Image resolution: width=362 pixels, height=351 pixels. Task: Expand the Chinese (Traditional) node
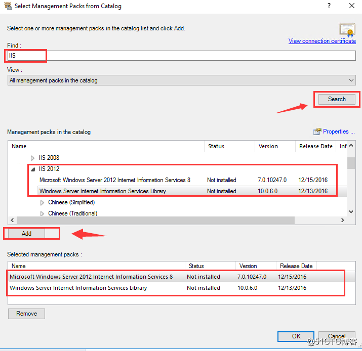point(42,213)
